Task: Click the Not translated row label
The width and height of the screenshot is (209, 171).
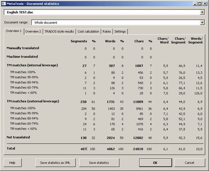Action: click(18, 137)
